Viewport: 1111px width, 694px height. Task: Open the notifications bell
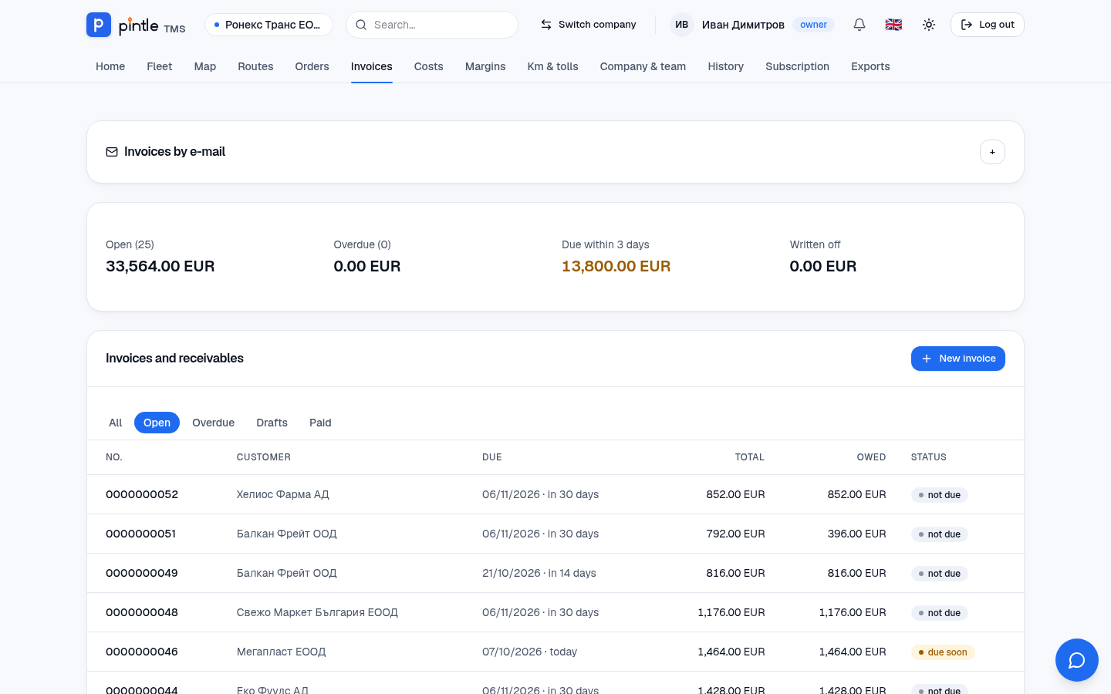[859, 25]
